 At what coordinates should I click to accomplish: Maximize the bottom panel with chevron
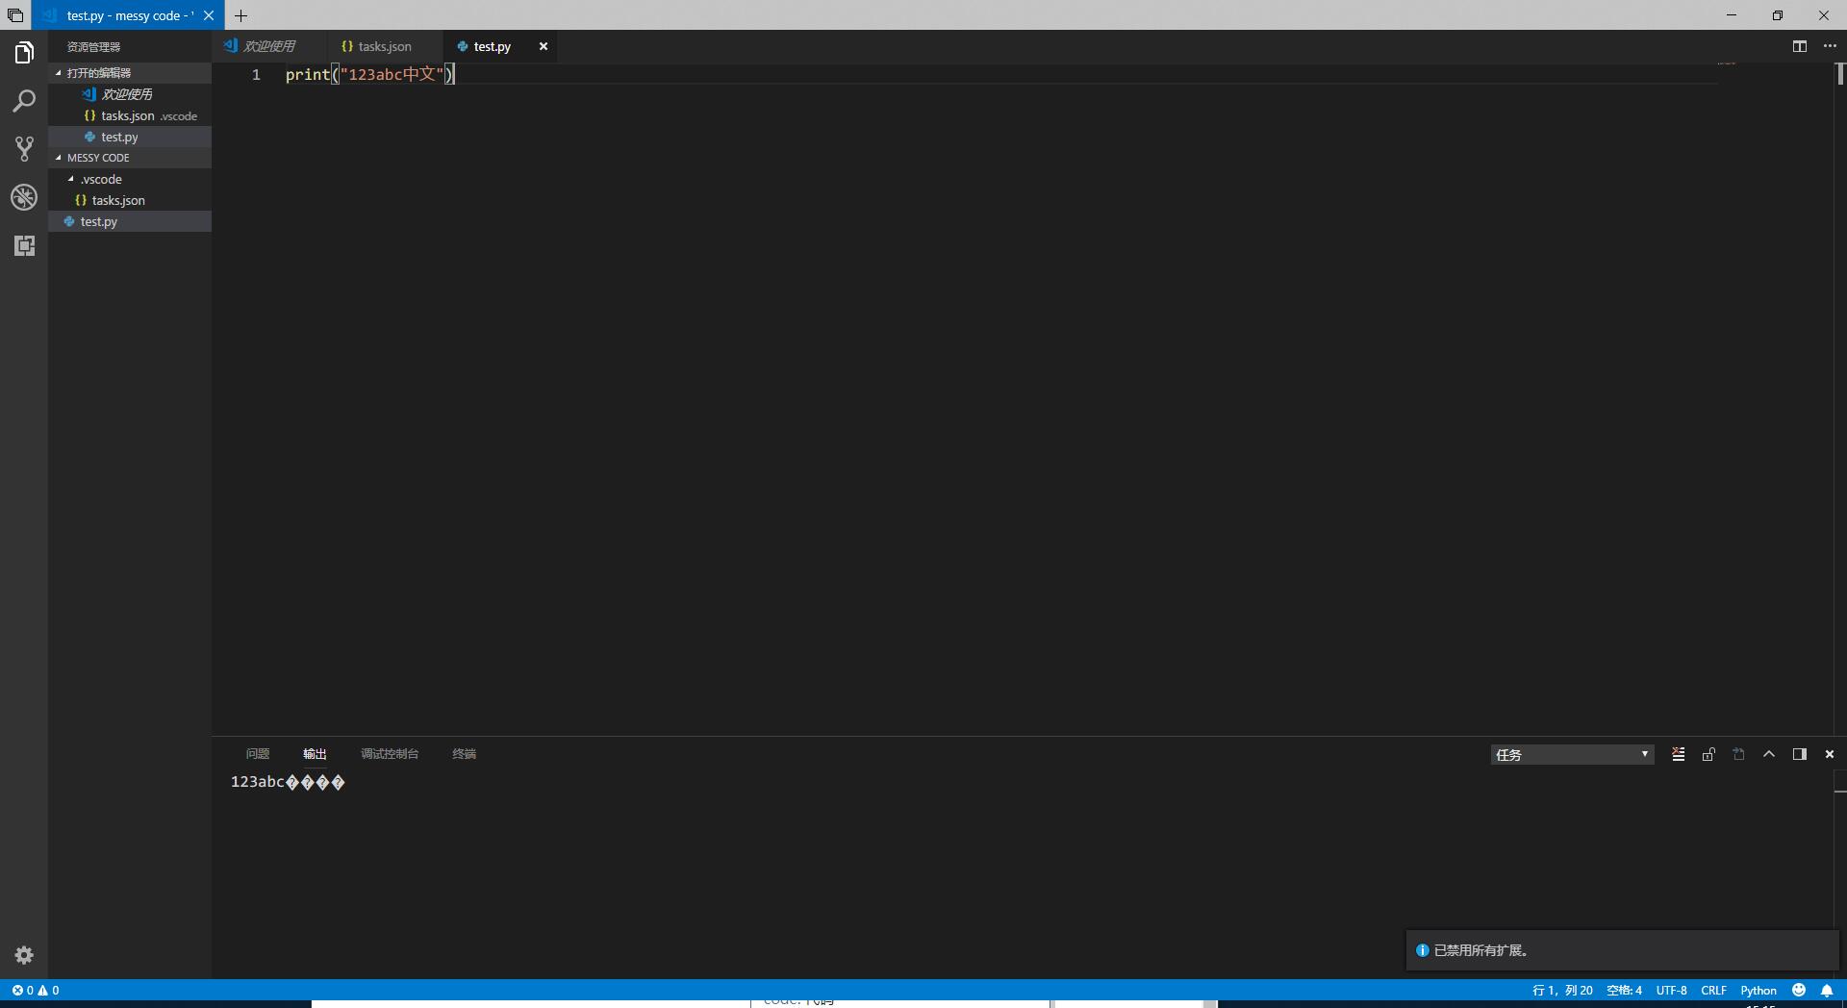(x=1769, y=754)
